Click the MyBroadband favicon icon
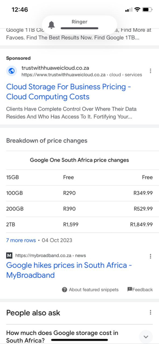The image size is (159, 344). point(9,256)
